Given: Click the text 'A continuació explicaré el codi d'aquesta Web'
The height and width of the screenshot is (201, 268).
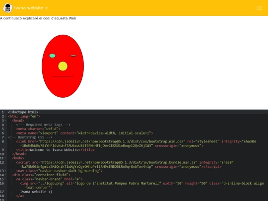Looking at the screenshot, I should [x=38, y=18].
